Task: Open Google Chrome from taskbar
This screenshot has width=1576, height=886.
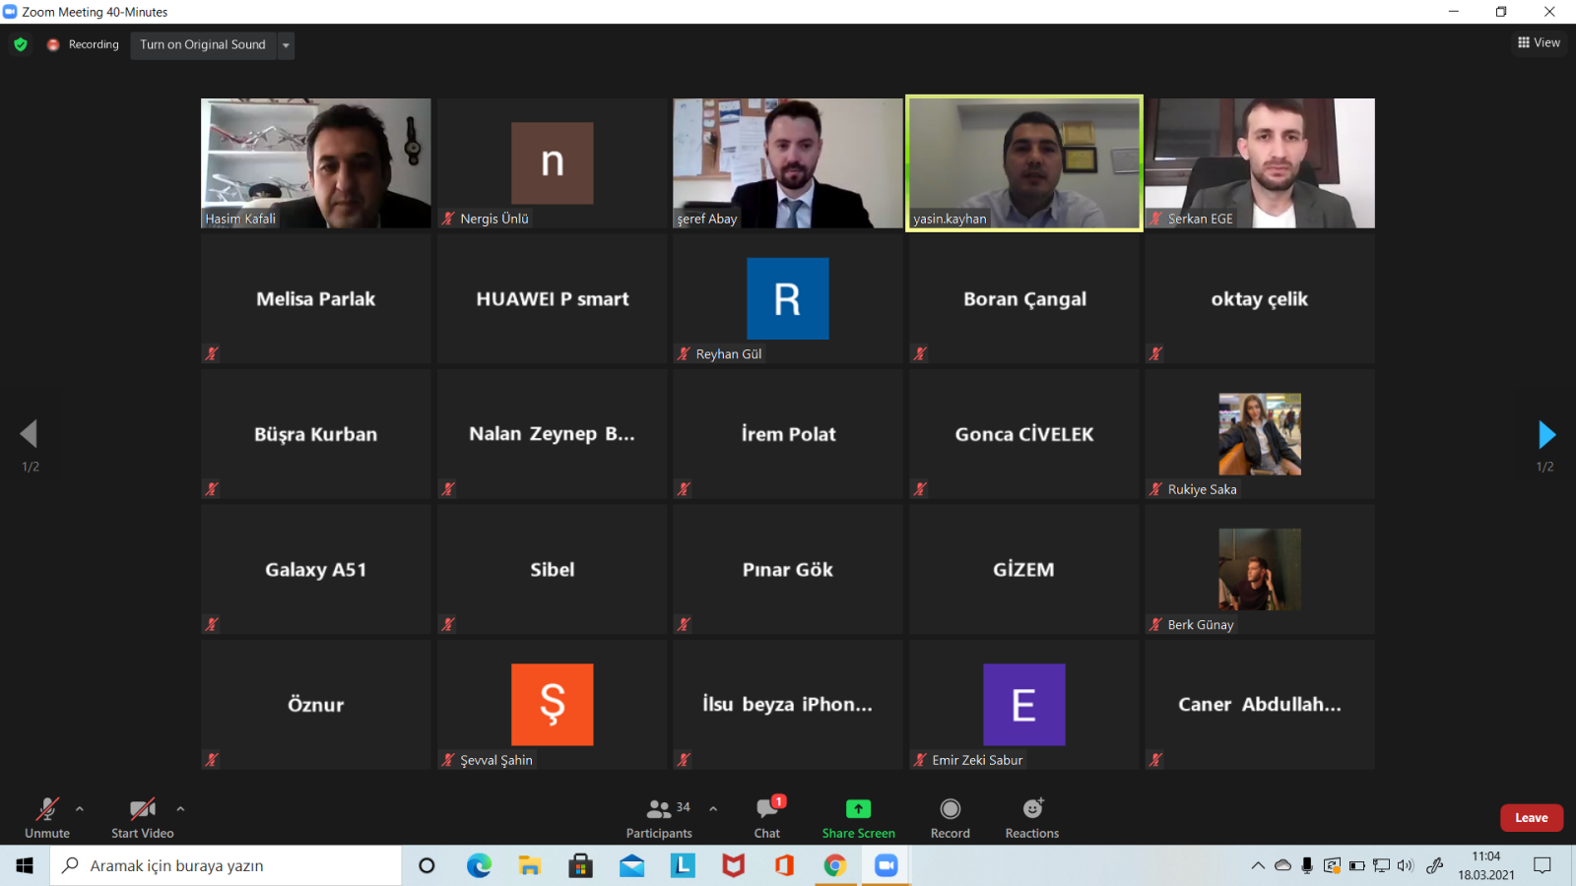Action: [x=835, y=865]
